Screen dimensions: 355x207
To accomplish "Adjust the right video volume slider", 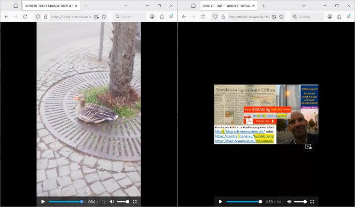I will (300, 201).
